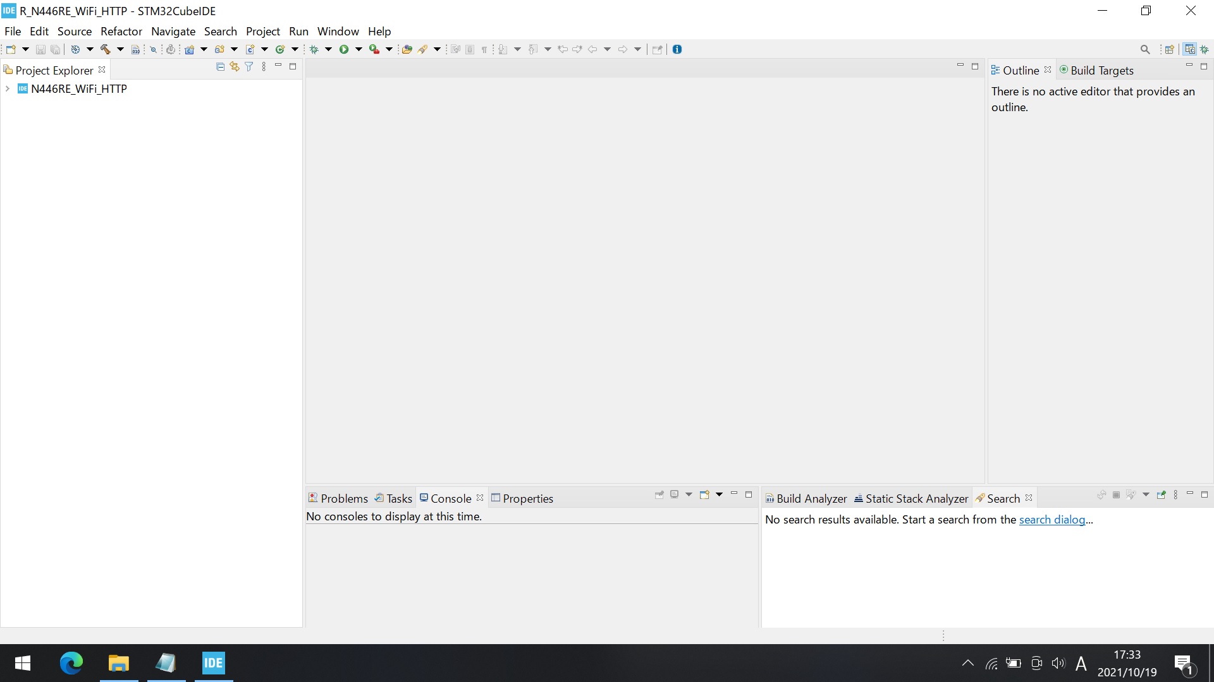Click the New file toolbar icon
This screenshot has height=682, width=1214.
click(x=11, y=49)
